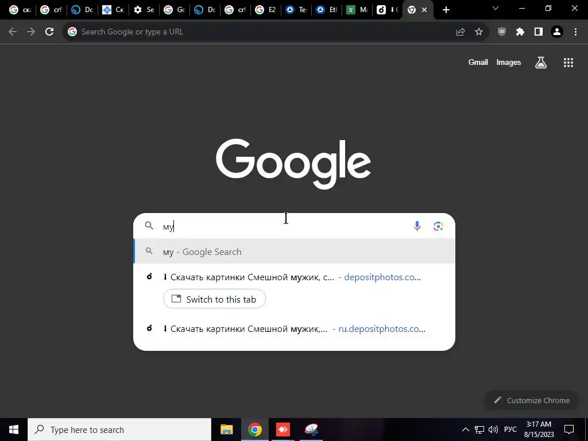
Task: Switch to the 'Ск' tab
Action: [113, 10]
